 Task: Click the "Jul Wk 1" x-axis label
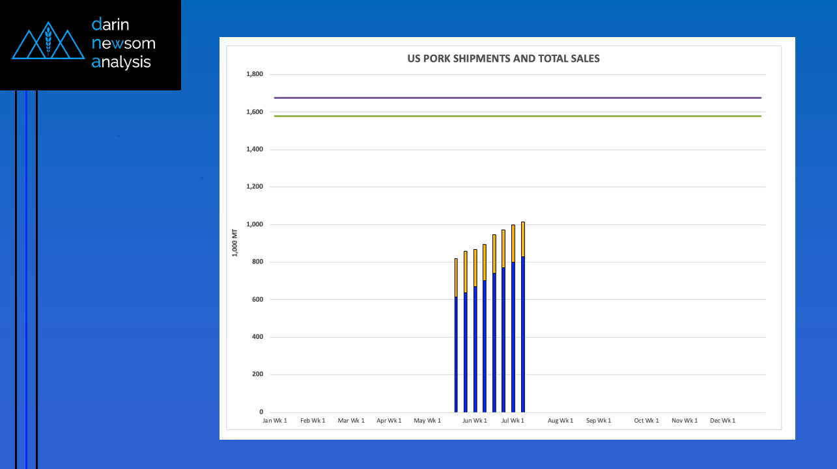pyautogui.click(x=513, y=421)
